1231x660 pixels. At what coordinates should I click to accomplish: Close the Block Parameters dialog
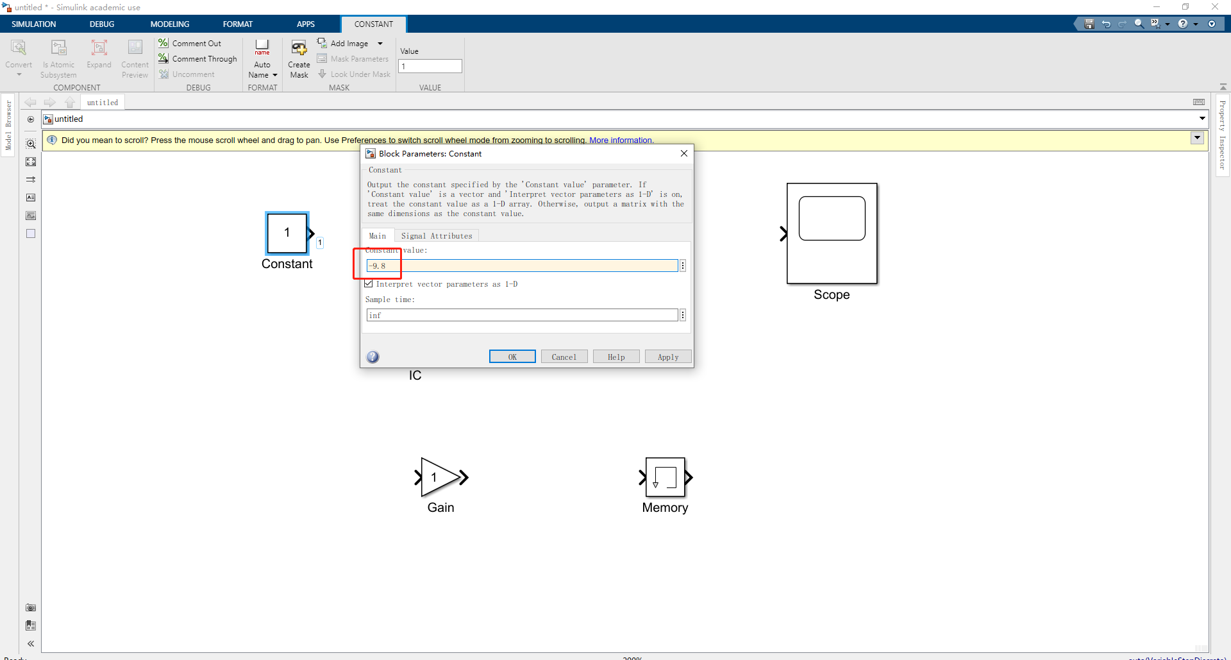click(684, 153)
